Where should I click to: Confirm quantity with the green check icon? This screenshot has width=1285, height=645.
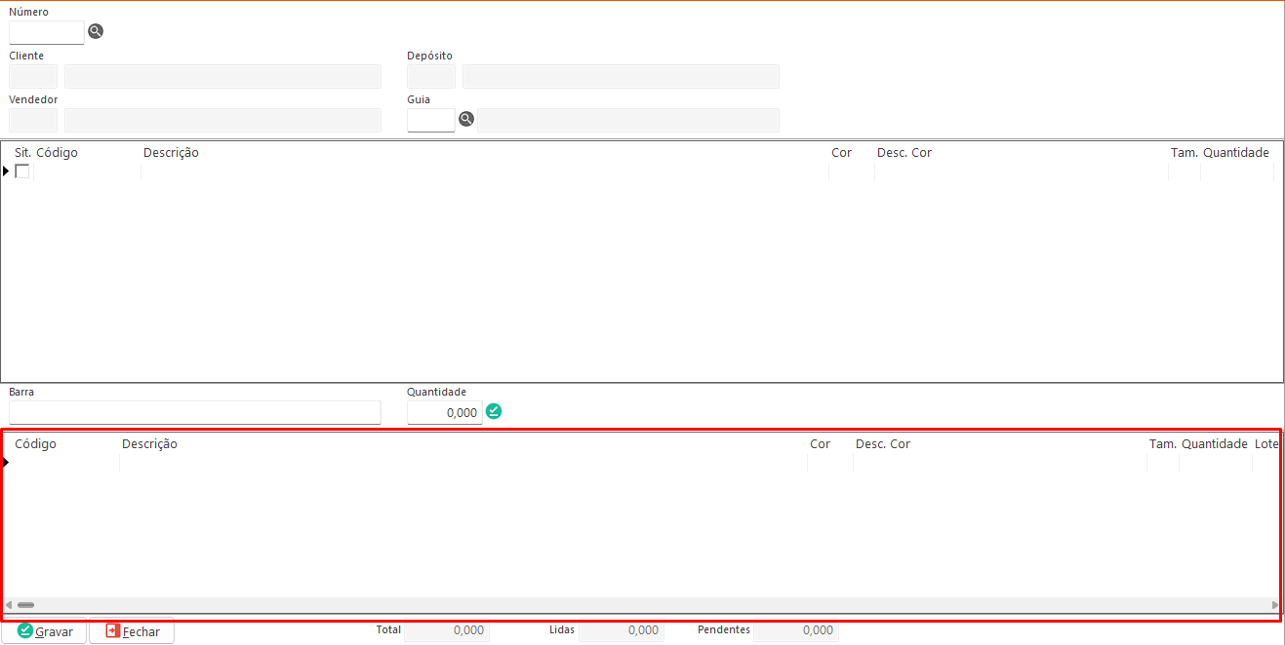(x=494, y=411)
